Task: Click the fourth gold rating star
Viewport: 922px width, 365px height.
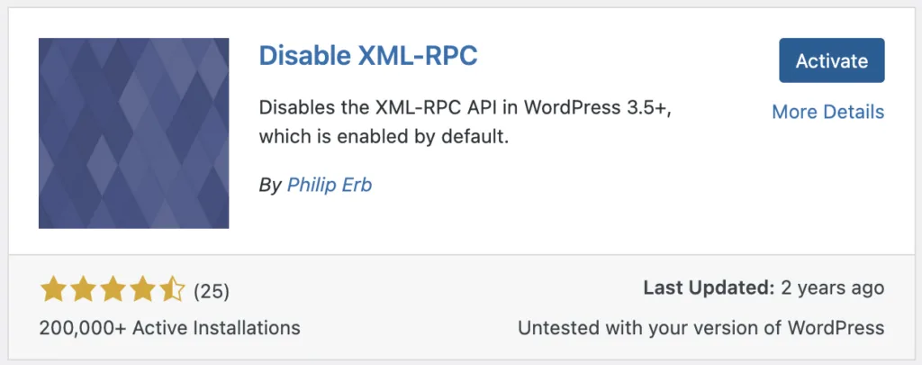Action: point(141,290)
